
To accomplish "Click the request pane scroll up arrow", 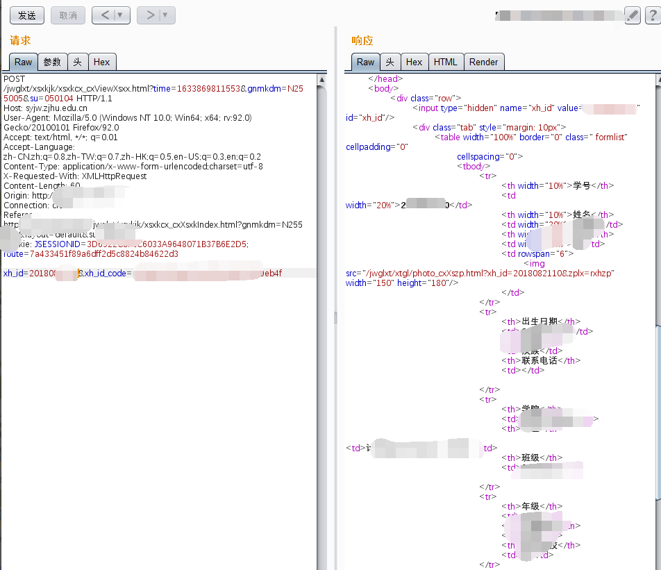I will click(x=321, y=79).
